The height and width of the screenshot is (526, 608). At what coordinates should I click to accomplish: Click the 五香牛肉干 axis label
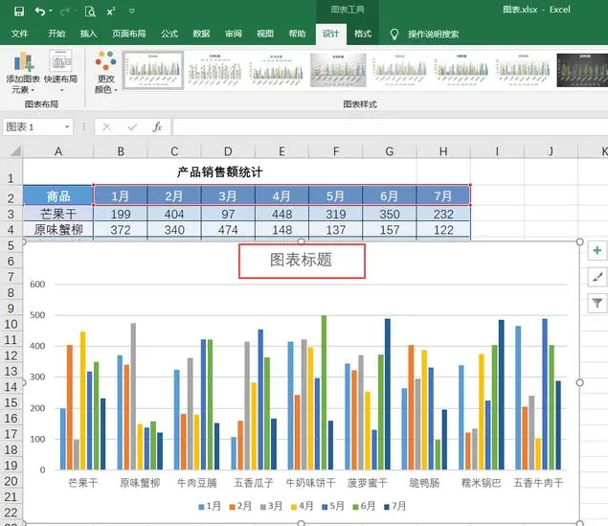point(538,483)
